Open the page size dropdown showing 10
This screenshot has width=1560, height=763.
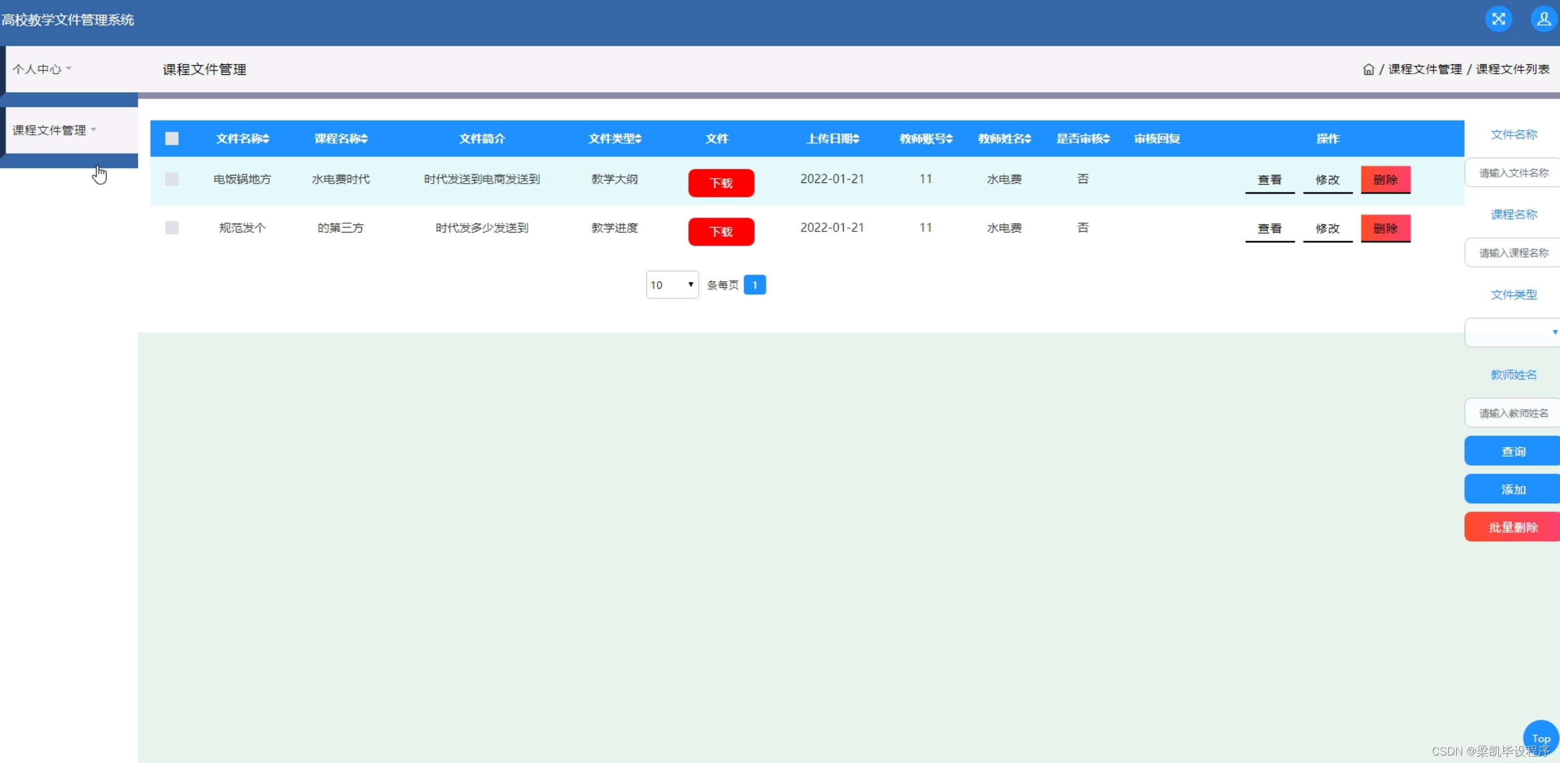(x=672, y=284)
